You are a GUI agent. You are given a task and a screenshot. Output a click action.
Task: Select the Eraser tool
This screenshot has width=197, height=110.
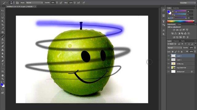2,46
